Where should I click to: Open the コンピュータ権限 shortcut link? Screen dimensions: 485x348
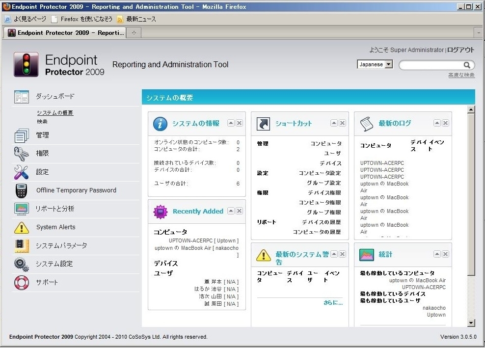tap(320, 203)
